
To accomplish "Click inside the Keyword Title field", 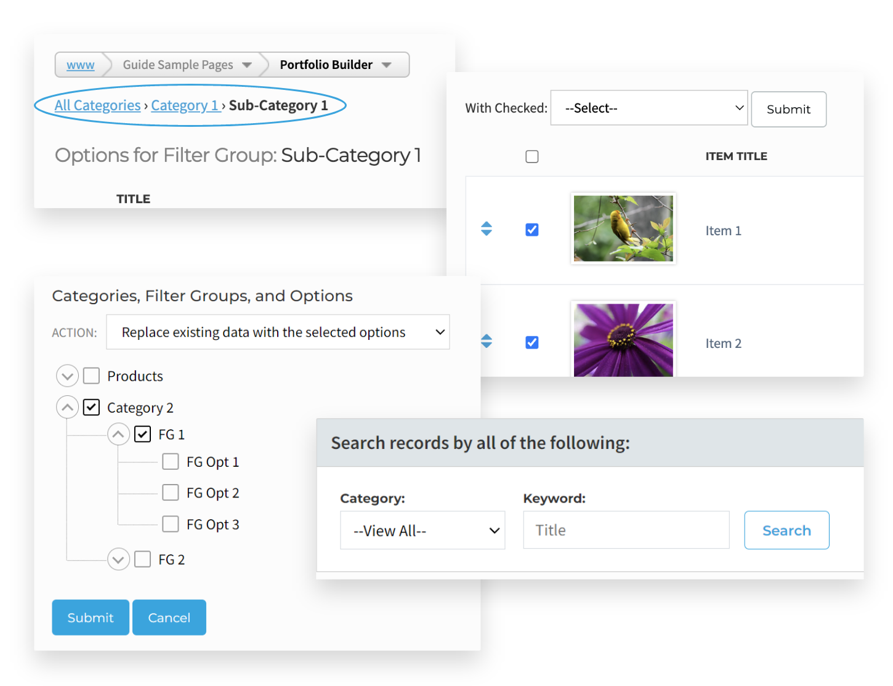I will click(626, 530).
